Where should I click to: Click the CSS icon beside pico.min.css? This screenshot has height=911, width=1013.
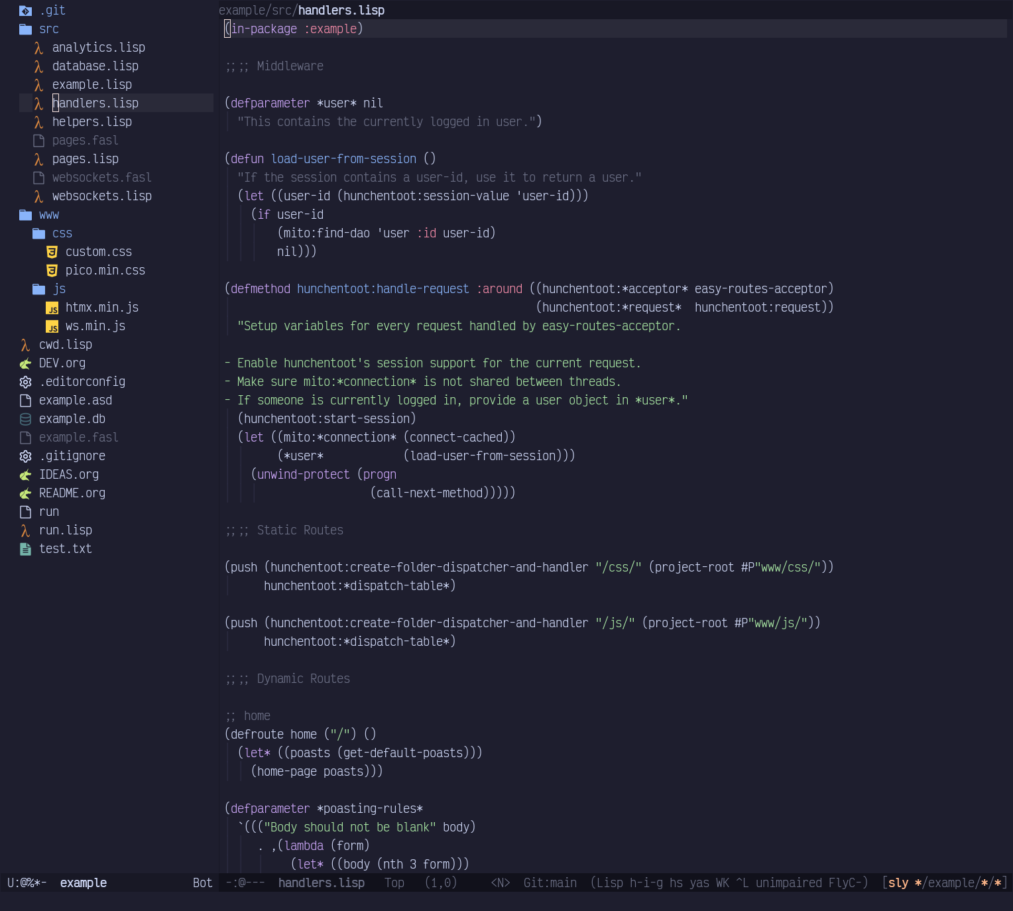coord(52,271)
